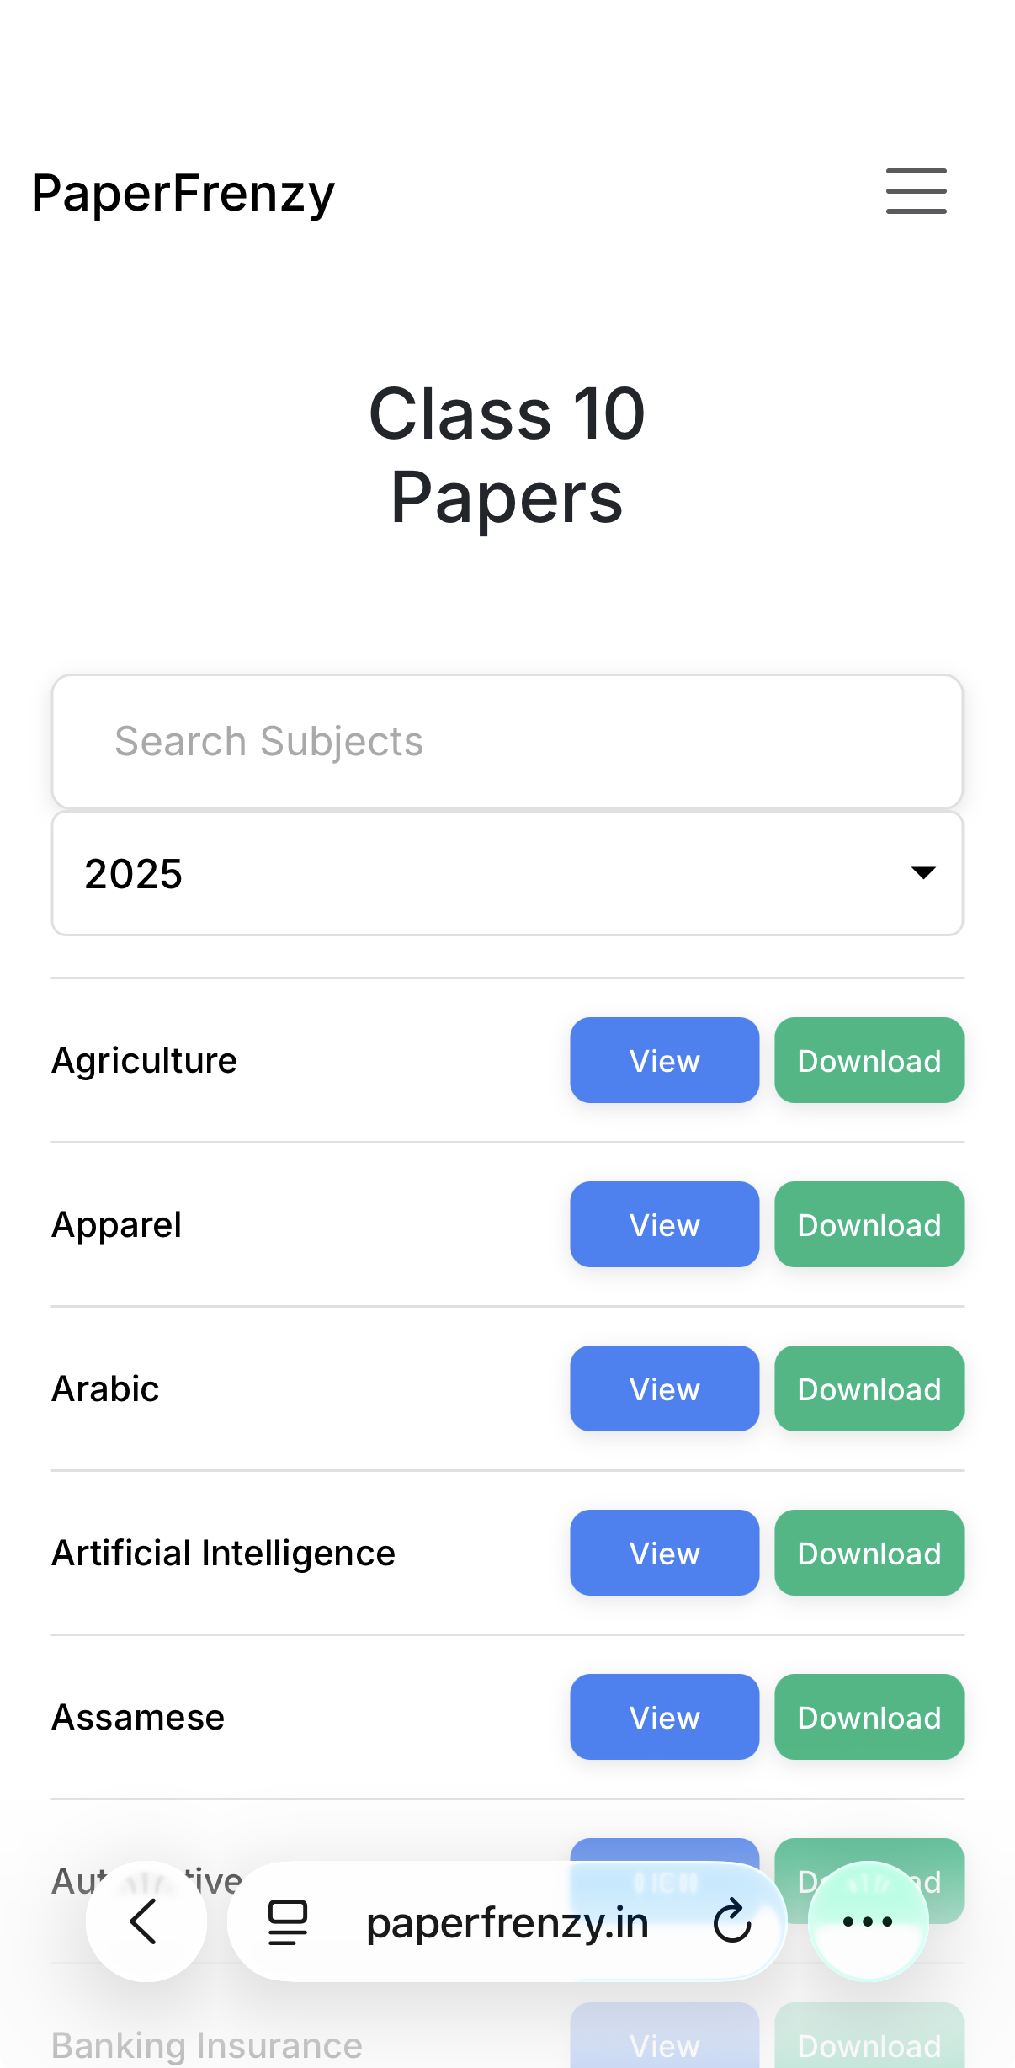Download the Artificial Intelligence paper

click(869, 1553)
